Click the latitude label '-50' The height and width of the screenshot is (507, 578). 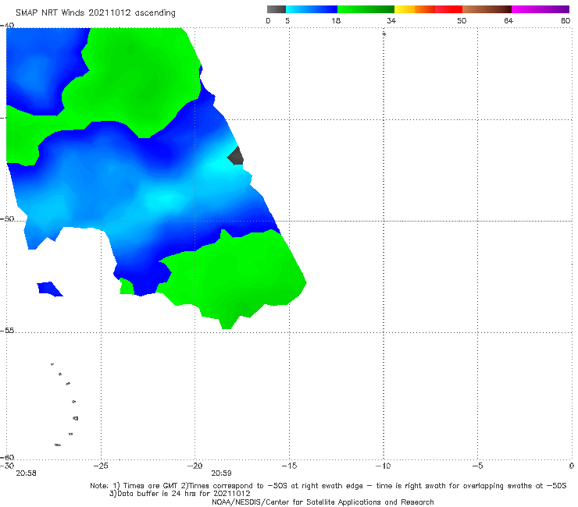click(x=7, y=218)
